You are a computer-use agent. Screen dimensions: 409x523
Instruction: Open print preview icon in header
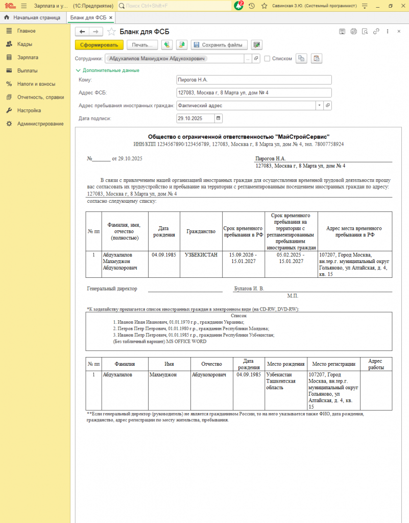tap(365, 31)
